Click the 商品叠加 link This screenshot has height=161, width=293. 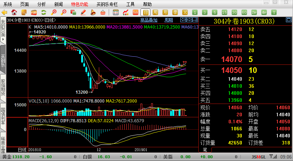click(149, 20)
